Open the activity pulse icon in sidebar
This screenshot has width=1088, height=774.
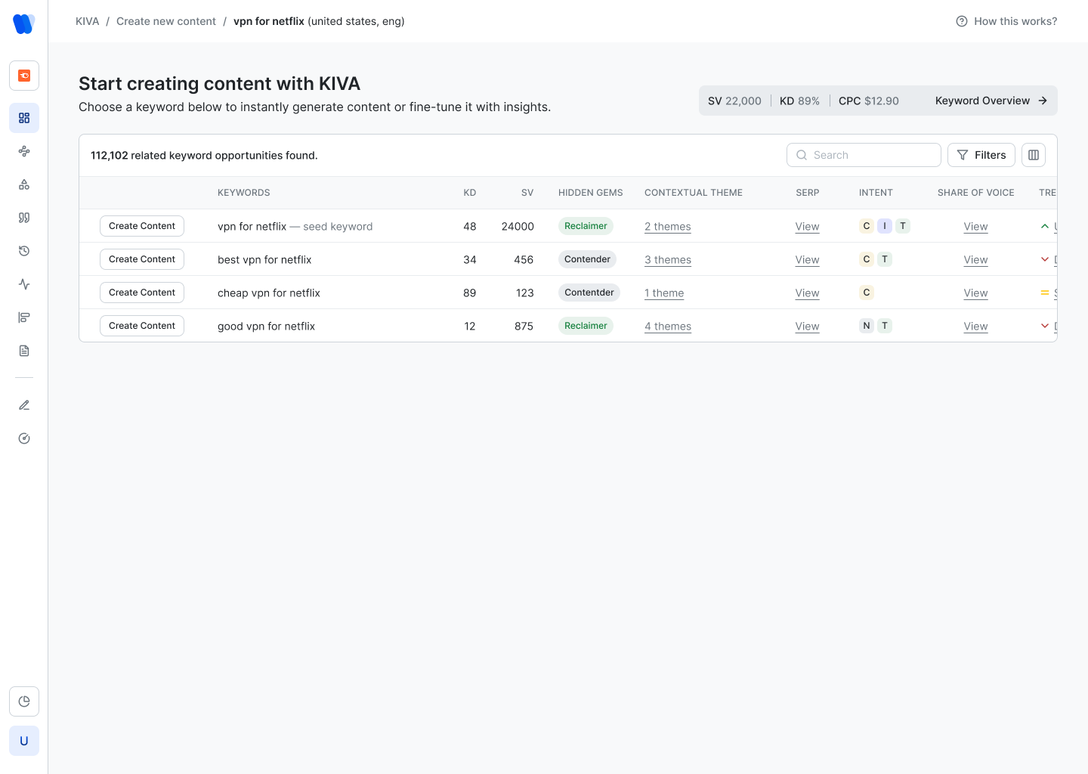pos(24,284)
